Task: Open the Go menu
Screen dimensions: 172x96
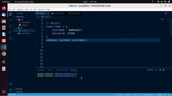Action: coord(31,10)
